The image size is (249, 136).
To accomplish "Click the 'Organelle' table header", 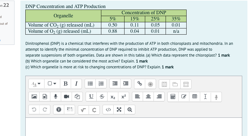I will click(x=63, y=16).
